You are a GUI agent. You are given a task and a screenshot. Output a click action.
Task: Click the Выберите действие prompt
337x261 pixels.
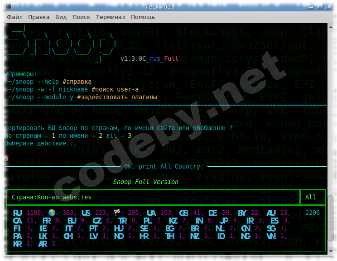pyautogui.click(x=40, y=143)
